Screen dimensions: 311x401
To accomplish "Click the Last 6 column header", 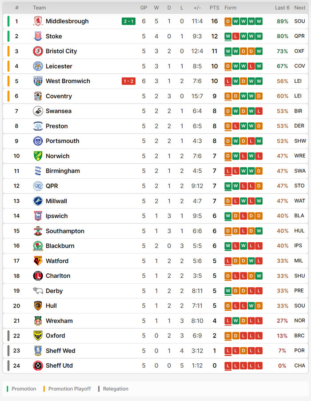I will pos(282,8).
